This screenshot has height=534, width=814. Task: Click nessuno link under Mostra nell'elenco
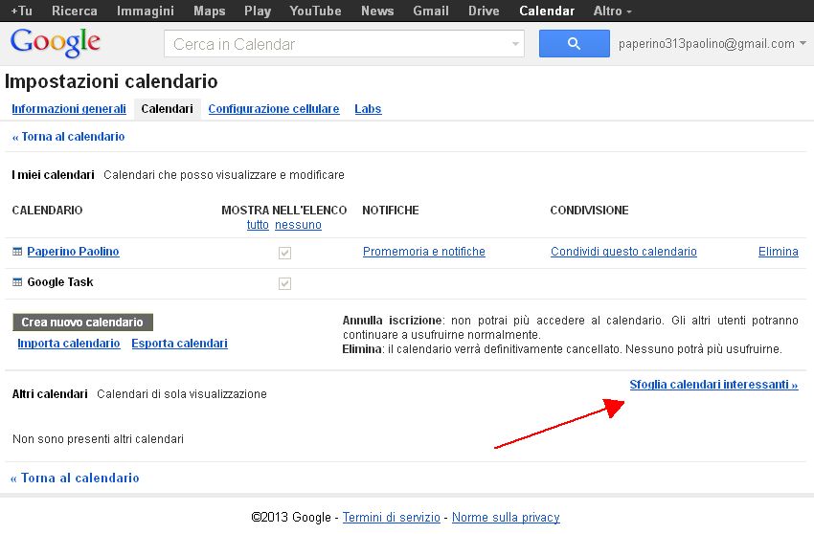click(298, 225)
